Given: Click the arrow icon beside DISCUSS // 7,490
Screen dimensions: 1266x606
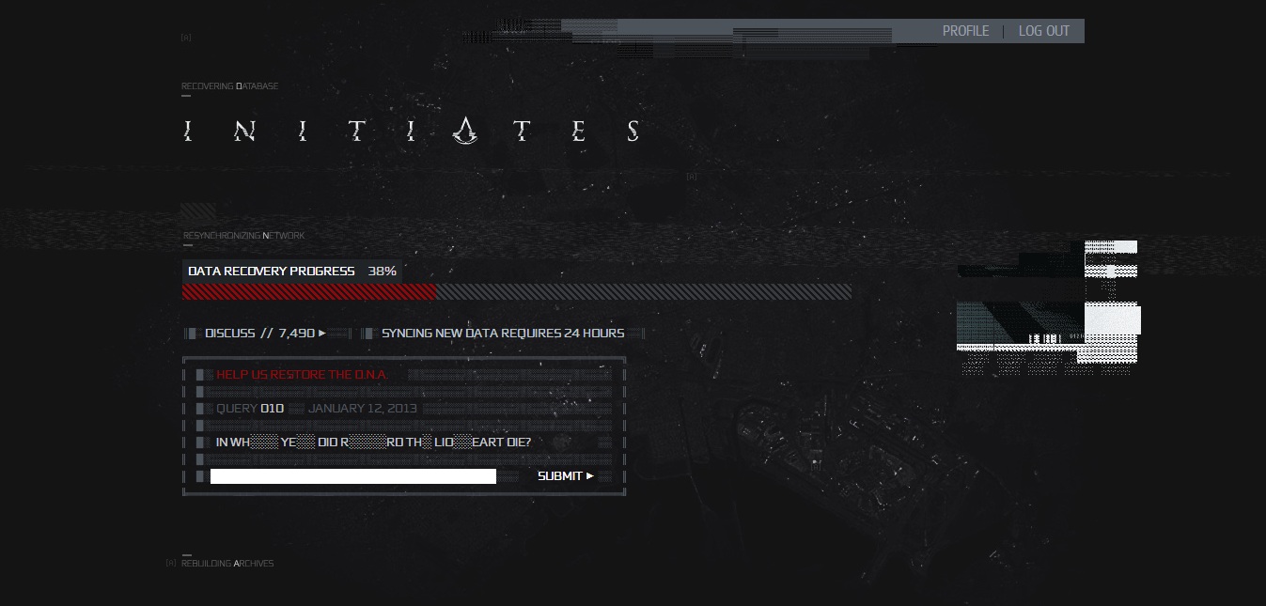Looking at the screenshot, I should [x=322, y=333].
